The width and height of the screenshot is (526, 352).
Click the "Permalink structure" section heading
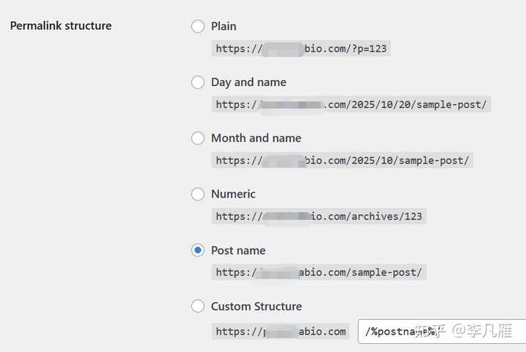(61, 26)
